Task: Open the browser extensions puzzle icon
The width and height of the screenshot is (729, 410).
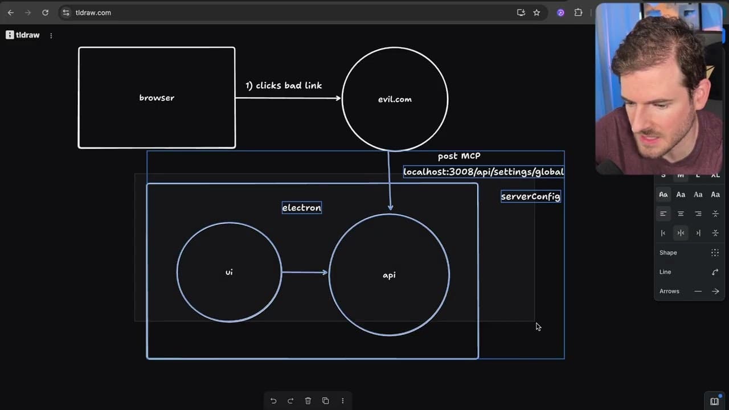Action: (x=579, y=13)
